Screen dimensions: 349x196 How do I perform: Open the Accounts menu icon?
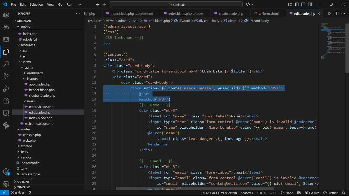(x=6, y=171)
